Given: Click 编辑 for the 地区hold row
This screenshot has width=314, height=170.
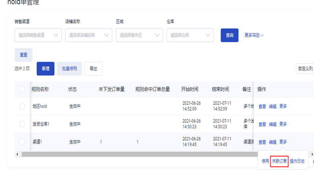Looking at the screenshot, I should pyautogui.click(x=273, y=106).
